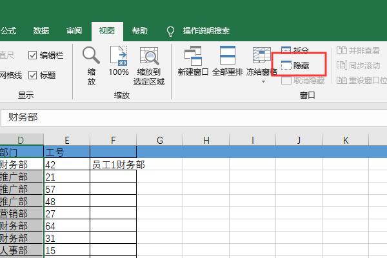Image resolution: width=387 pixels, height=258 pixels.
Task: Select column J header
Action: tap(299, 140)
